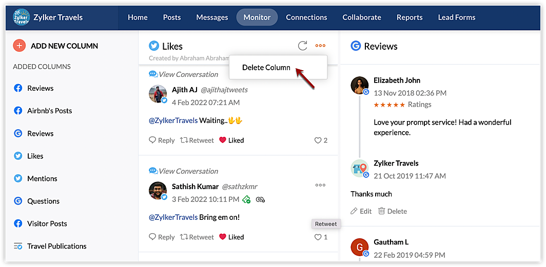Open the Messages tab
The image size is (546, 267).
[x=212, y=17]
